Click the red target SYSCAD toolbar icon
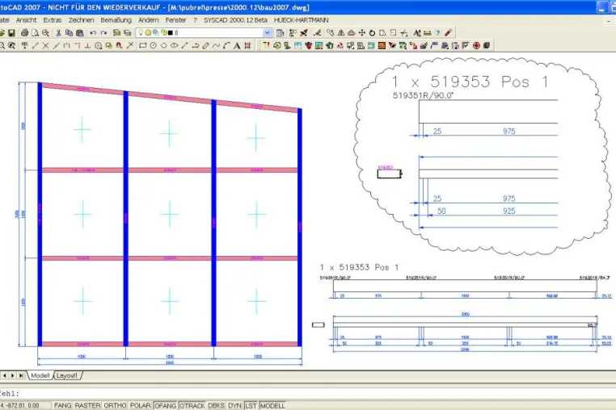This screenshot has width=616, height=410. tap(476, 45)
